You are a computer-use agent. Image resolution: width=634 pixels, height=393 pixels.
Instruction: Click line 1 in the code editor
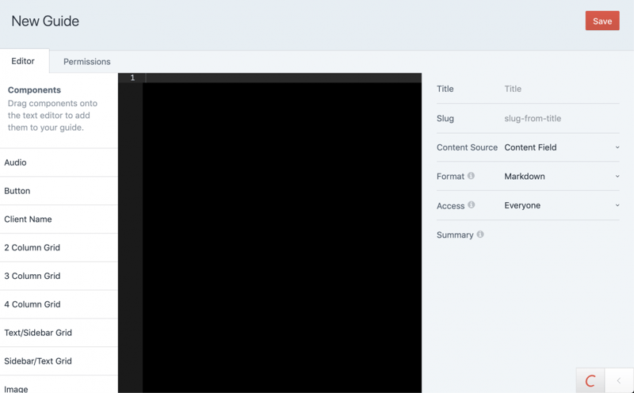click(281, 78)
